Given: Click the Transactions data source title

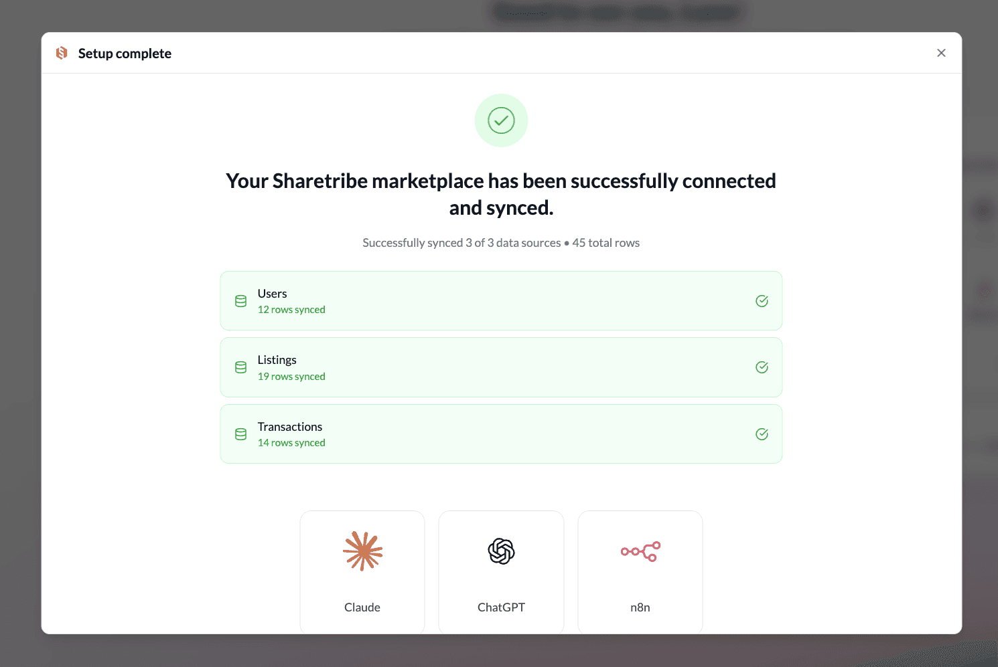Looking at the screenshot, I should pos(290,427).
